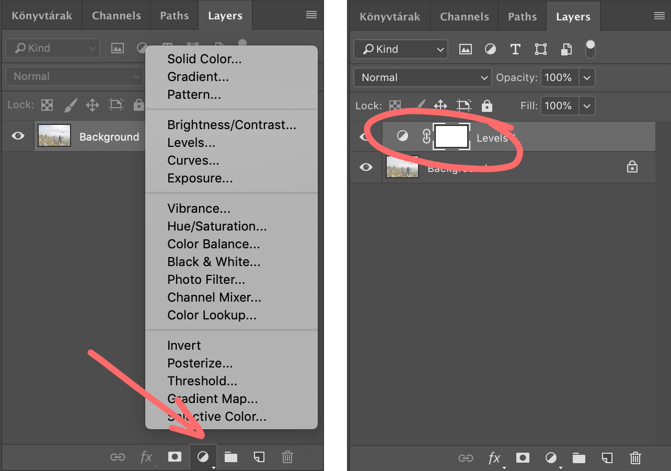Click the Levels adjustment icon on the layer
This screenshot has height=471, width=671.
[402, 136]
